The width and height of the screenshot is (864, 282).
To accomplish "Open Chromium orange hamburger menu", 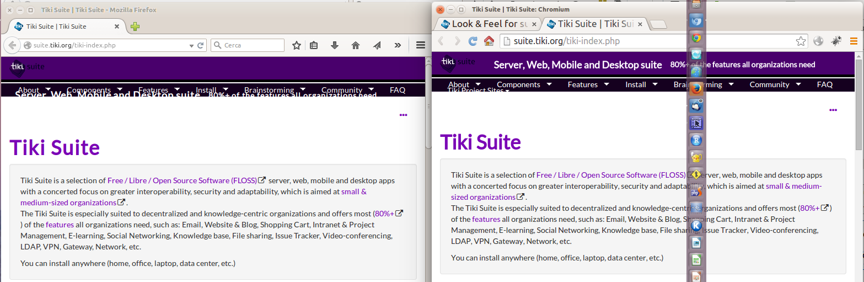I will [854, 41].
